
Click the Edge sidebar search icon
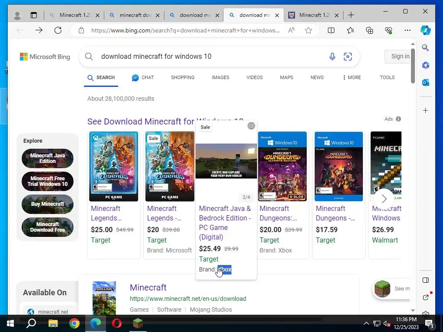pyautogui.click(x=426, y=48)
